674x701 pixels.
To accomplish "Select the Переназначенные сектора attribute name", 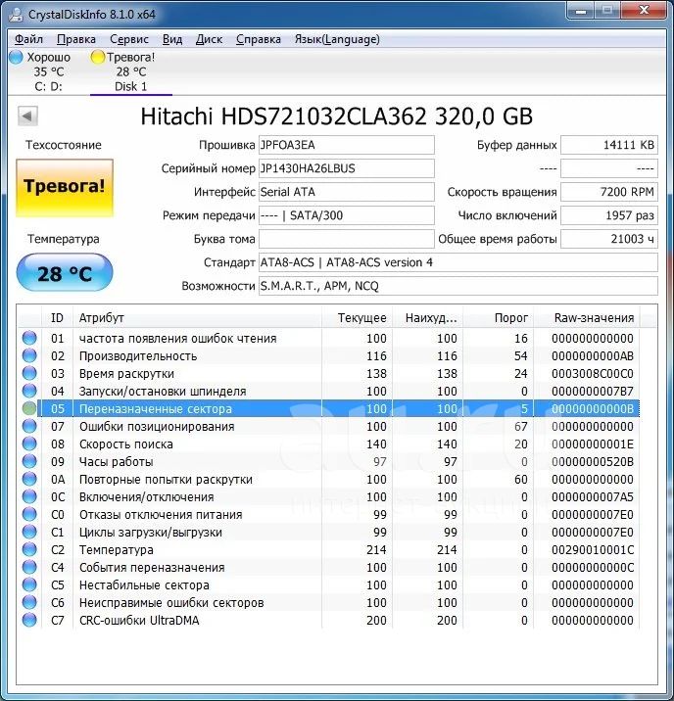I will [156, 408].
